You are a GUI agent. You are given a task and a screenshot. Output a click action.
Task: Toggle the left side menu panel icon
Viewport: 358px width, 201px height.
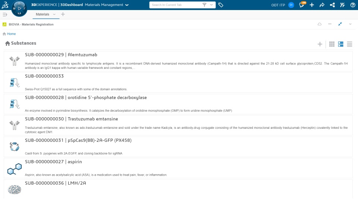5,15
